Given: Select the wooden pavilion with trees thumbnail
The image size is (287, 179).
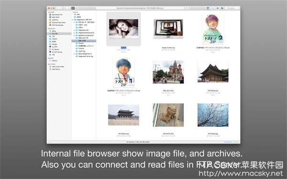Looking at the screenshot, I should coord(213,72).
